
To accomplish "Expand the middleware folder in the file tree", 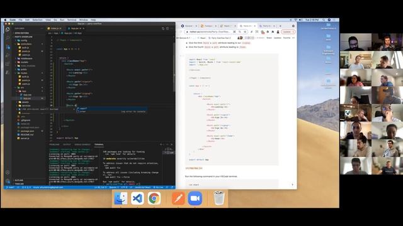I will tap(26, 58).
